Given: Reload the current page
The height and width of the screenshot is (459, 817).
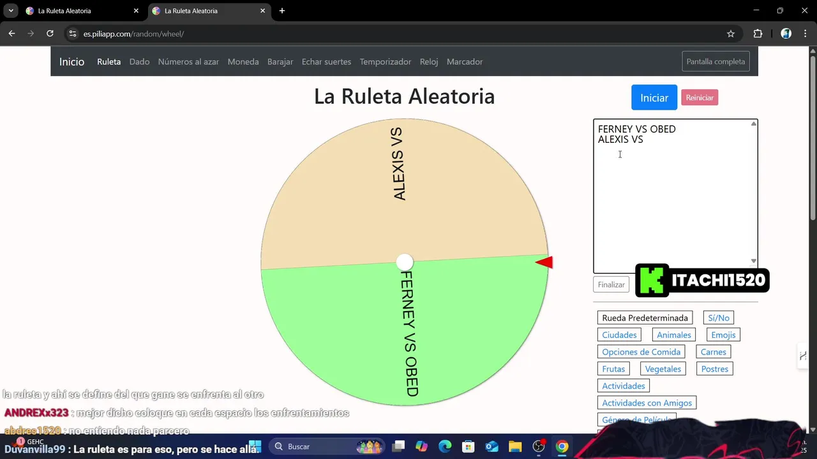Looking at the screenshot, I should pos(50,34).
